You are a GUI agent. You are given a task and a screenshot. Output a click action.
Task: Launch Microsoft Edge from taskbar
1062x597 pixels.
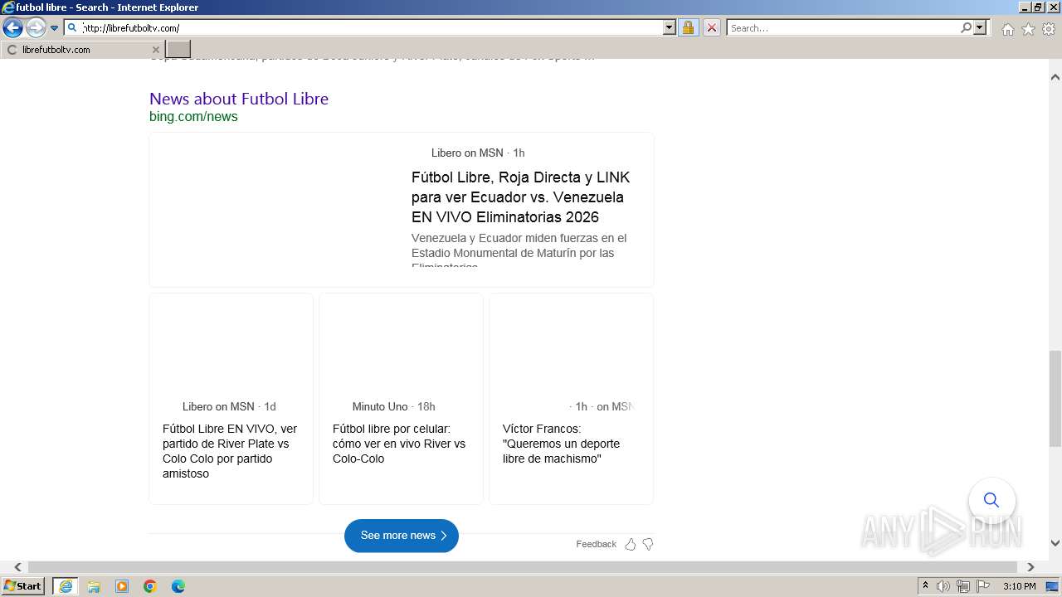pos(178,586)
